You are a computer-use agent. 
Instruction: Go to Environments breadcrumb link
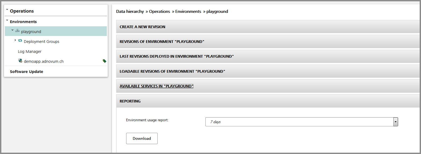pyautogui.click(x=188, y=12)
